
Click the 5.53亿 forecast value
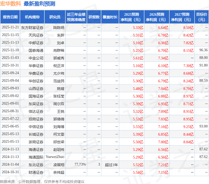[x=138, y=119]
